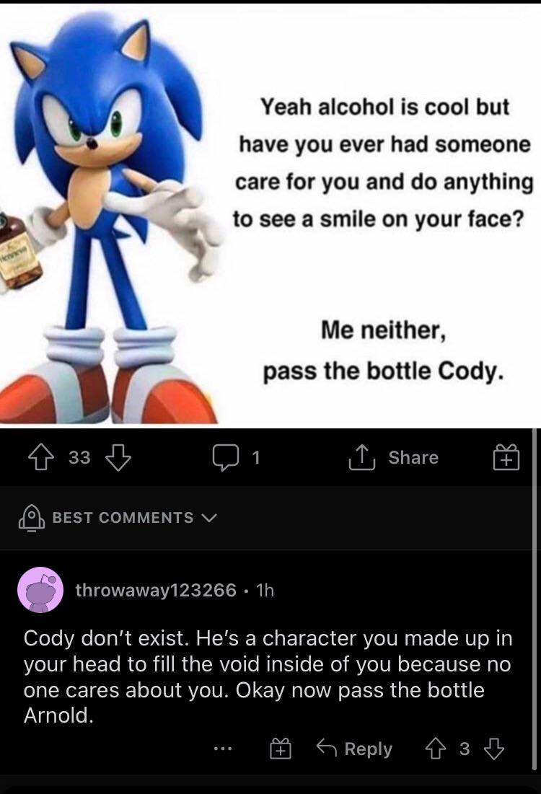Open the comment's three-dot options menu
This screenshot has height=794, width=541.
[x=224, y=750]
